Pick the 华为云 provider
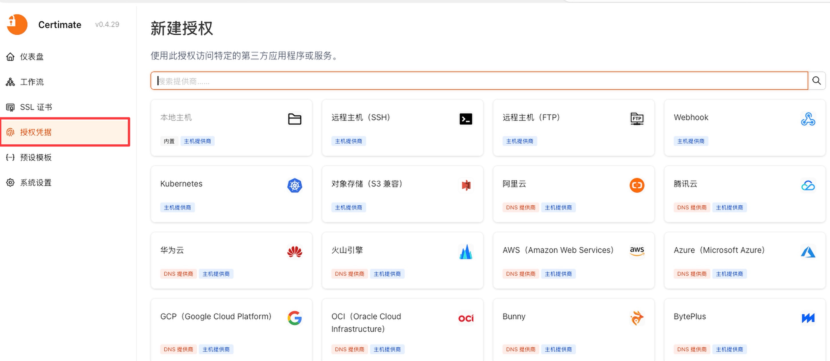Viewport: 830px width, 361px height. coord(231,261)
